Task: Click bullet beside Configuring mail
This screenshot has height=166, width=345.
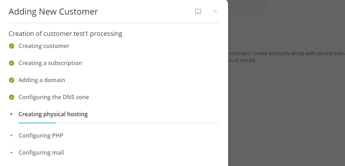Action: point(12,152)
